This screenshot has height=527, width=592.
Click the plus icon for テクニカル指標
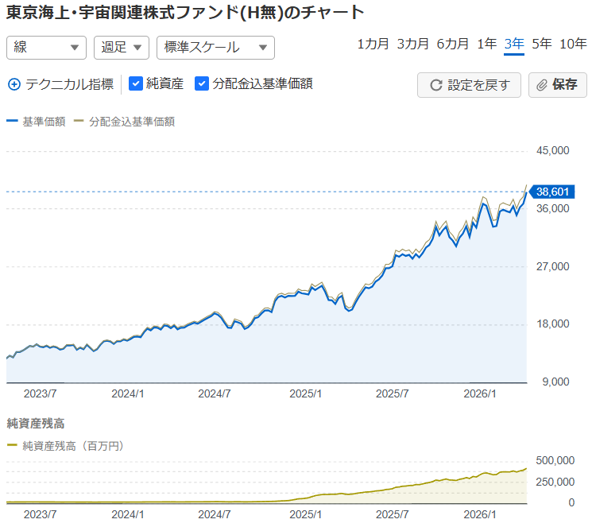[14, 83]
